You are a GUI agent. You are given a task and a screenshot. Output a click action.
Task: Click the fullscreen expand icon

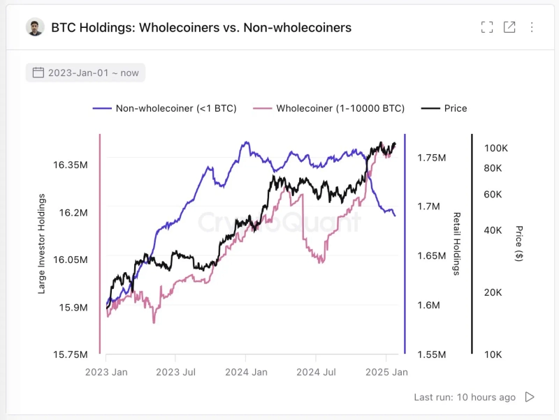[x=487, y=27]
